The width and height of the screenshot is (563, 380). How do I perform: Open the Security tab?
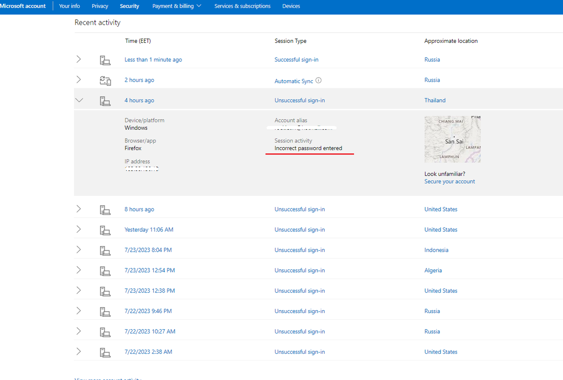coord(129,6)
